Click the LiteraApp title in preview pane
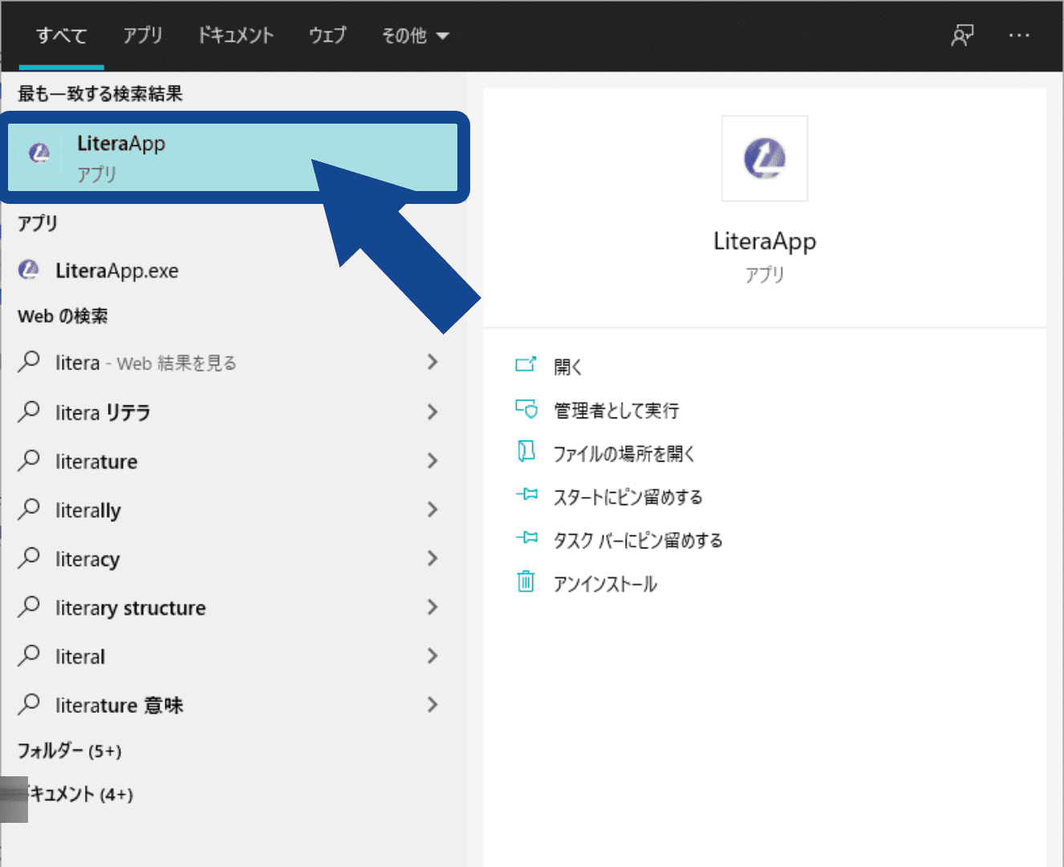 tap(765, 241)
